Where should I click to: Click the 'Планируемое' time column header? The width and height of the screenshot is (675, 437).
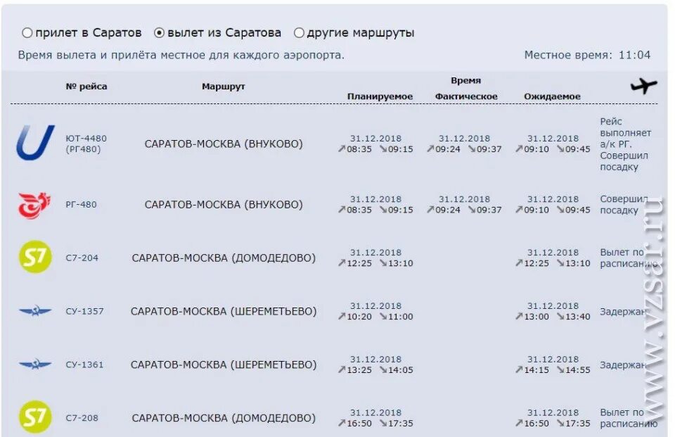tap(380, 96)
